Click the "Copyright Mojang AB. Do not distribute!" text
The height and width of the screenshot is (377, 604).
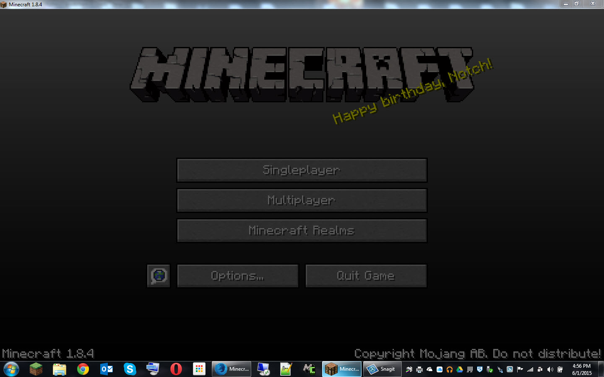point(478,354)
